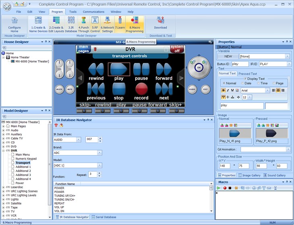Remove the Pressed image with orange X

coord(267,125)
